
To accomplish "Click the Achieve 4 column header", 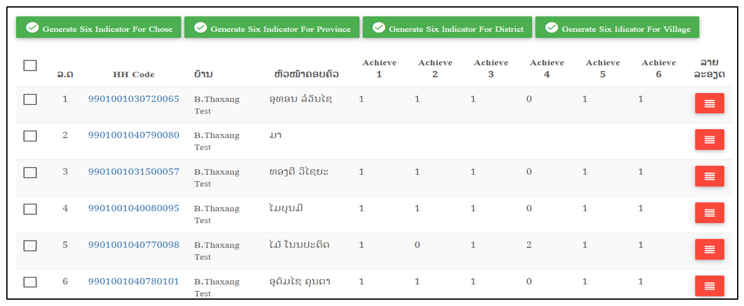I will pyautogui.click(x=547, y=68).
